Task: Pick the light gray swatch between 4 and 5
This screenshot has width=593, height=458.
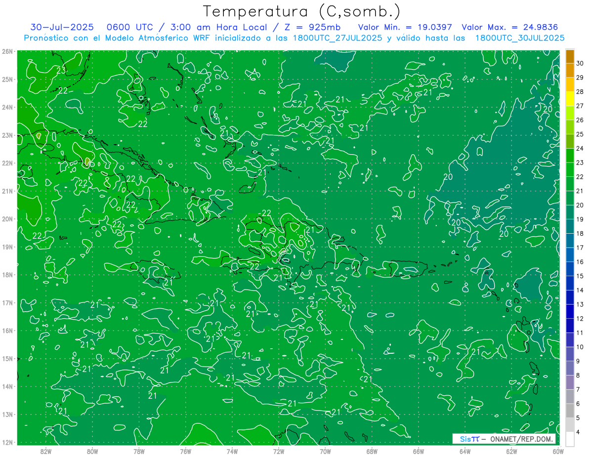Action: [x=570, y=425]
